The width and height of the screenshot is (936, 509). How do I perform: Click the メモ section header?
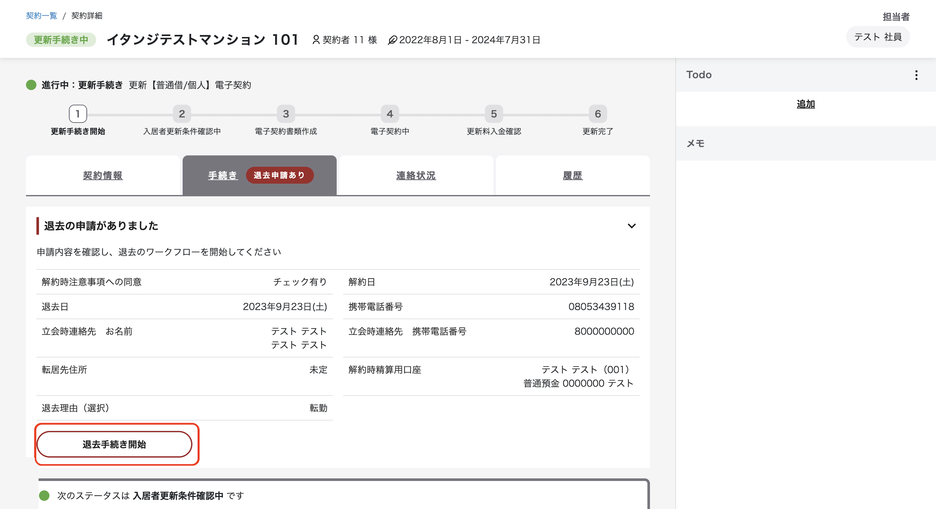[805, 143]
